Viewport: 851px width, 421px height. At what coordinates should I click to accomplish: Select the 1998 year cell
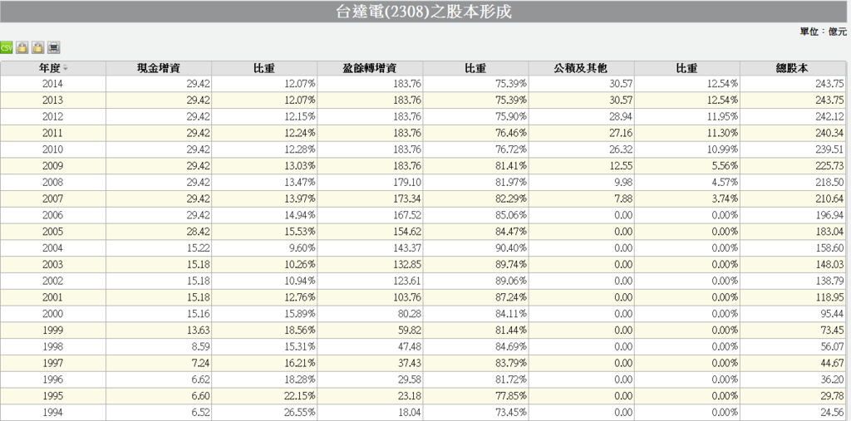[x=52, y=346]
